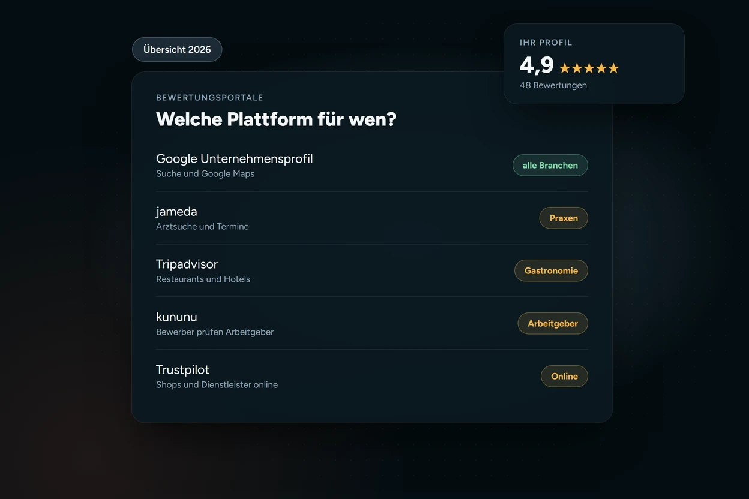
Task: Click the kununu platform name
Action: 176,317
